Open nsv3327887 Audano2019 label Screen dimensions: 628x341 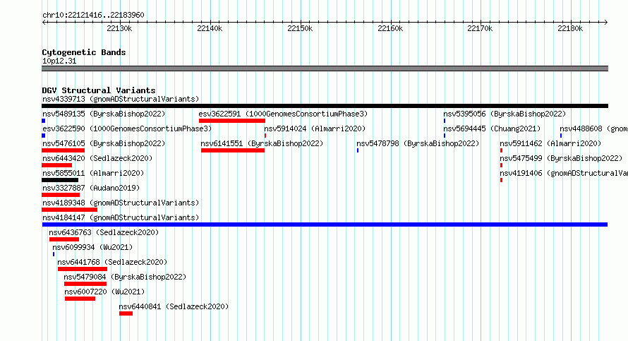pyautogui.click(x=91, y=188)
